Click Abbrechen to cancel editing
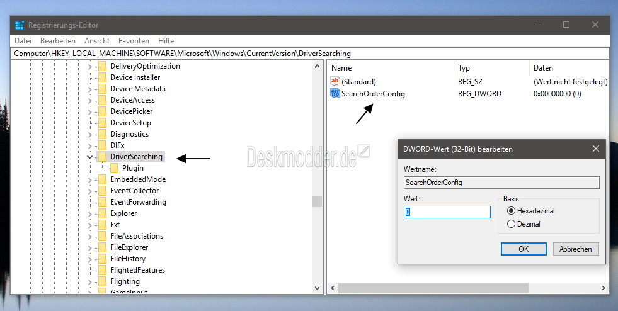 pos(576,249)
